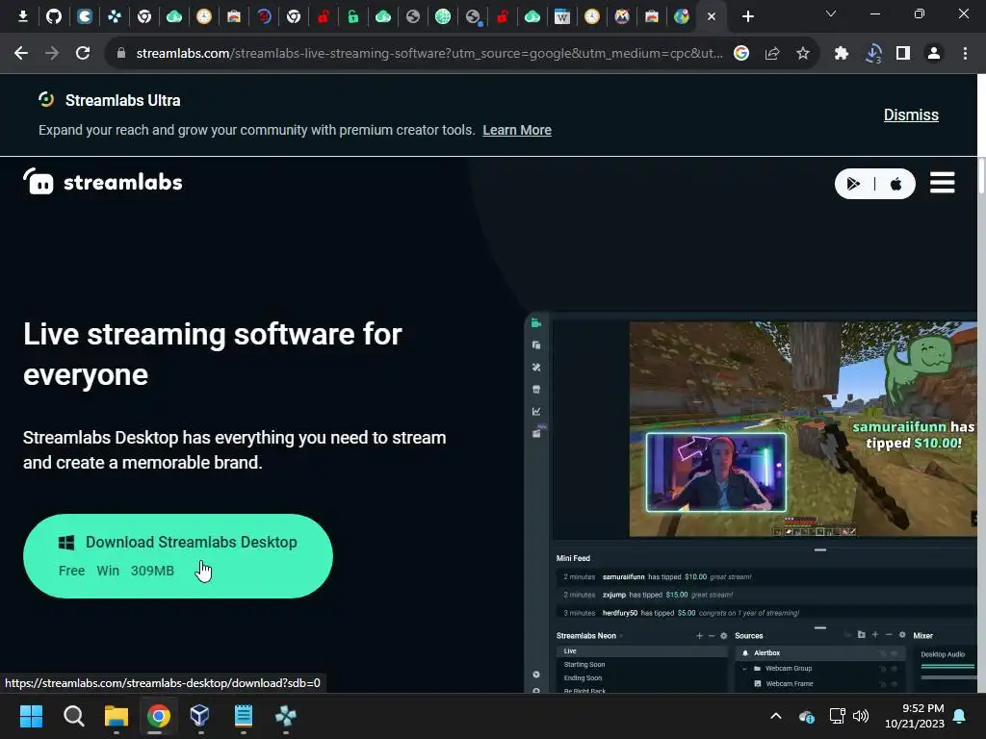The image size is (986, 739).
Task: Click the browser forward arrow
Action: tap(52, 54)
